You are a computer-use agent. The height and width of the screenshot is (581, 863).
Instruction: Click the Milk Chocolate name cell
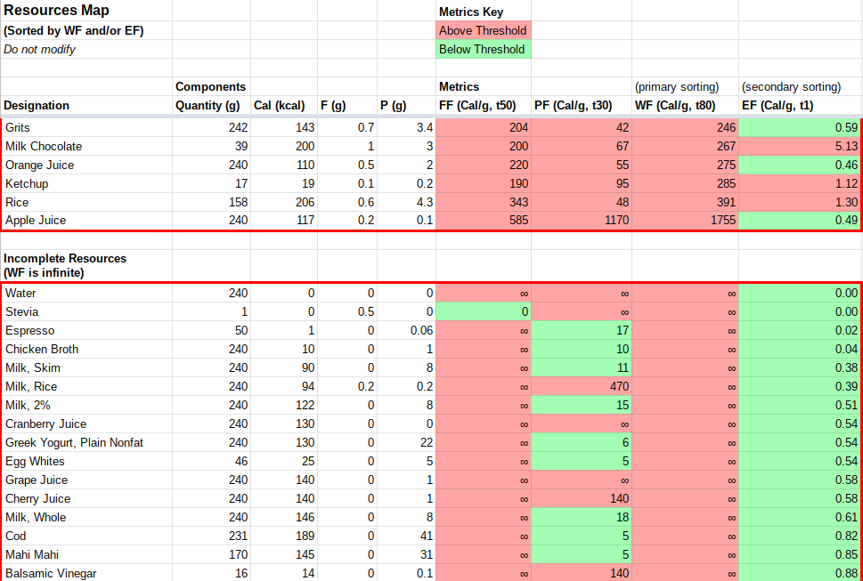pos(44,146)
